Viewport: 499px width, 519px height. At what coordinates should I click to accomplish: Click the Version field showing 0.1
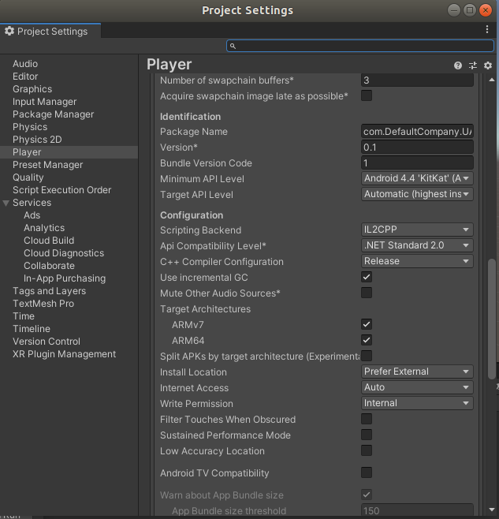417,147
